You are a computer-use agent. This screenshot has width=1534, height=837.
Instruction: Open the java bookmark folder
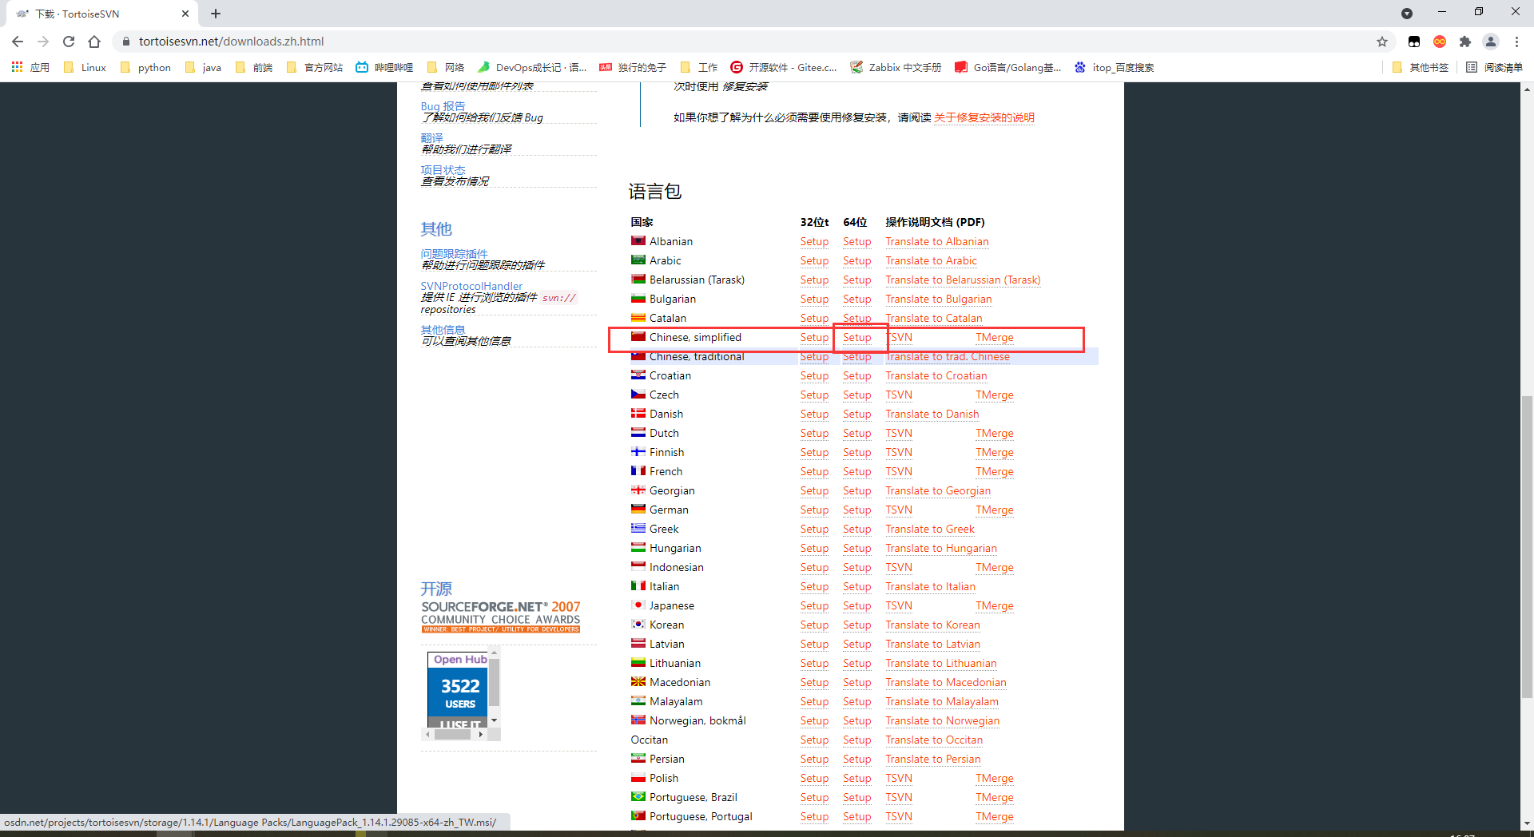203,67
